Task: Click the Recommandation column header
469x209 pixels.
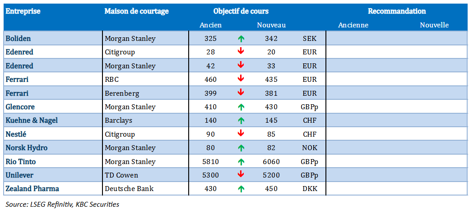Action: pyautogui.click(x=397, y=11)
